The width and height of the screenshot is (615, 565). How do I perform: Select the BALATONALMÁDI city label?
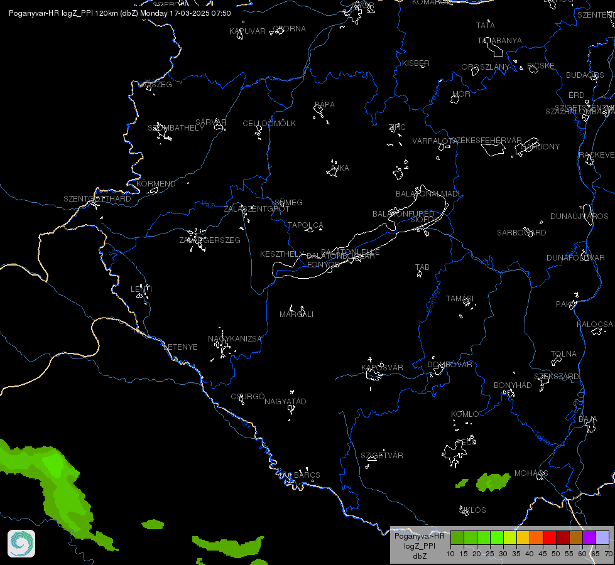[428, 194]
